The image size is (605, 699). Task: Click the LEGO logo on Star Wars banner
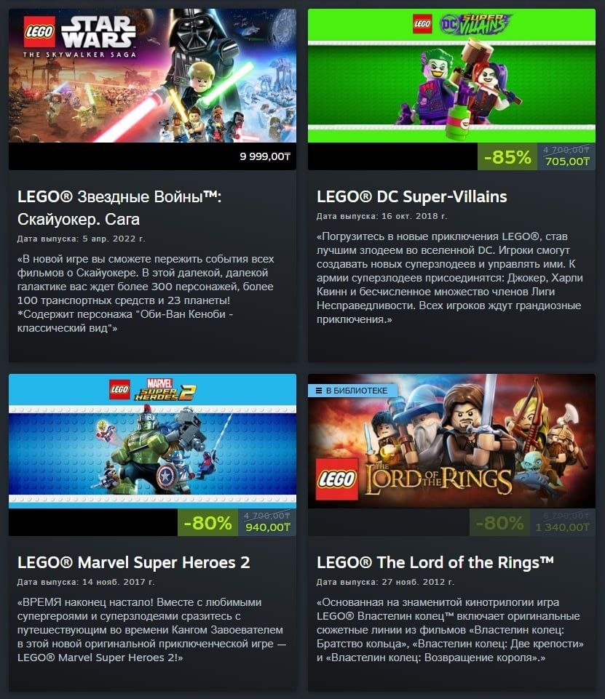(x=39, y=32)
